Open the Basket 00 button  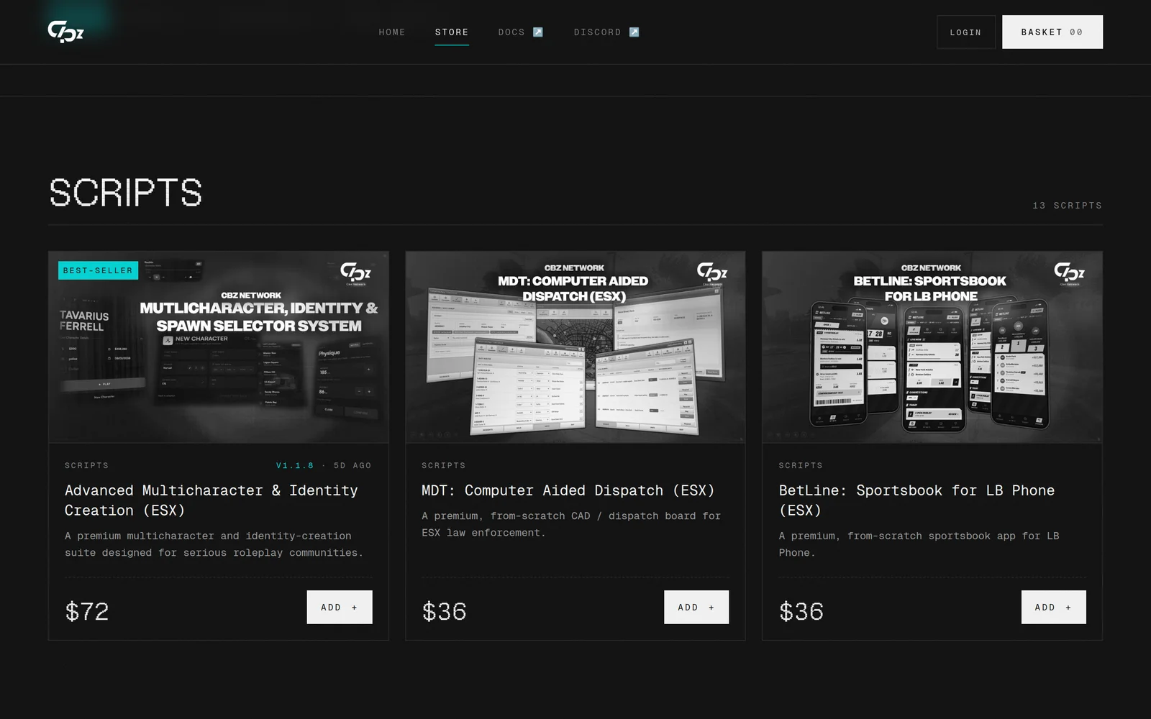tap(1052, 32)
